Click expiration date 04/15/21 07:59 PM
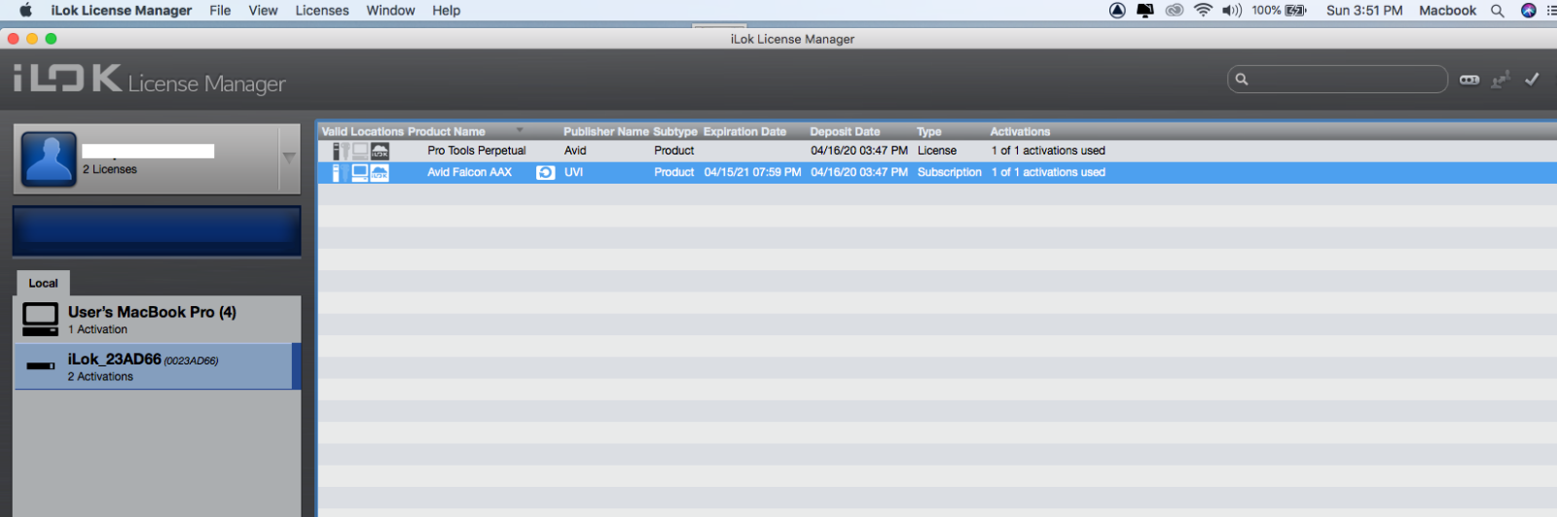The width and height of the screenshot is (1557, 517). coord(752,173)
